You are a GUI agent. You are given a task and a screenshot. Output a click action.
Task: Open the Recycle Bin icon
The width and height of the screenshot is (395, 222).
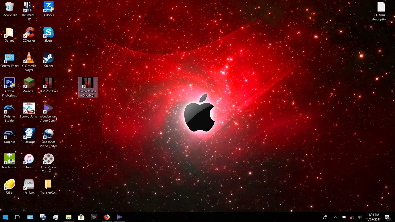(9, 9)
